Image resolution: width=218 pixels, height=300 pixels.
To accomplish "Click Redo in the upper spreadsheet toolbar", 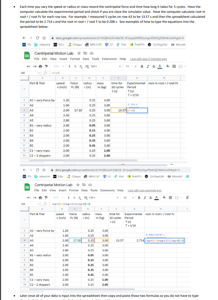I will point(34,67).
